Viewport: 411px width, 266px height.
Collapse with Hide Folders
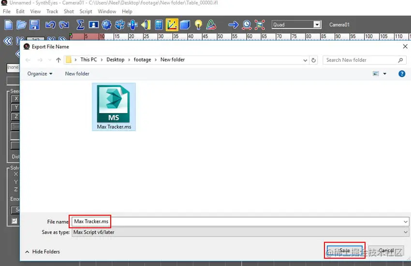coord(43,252)
